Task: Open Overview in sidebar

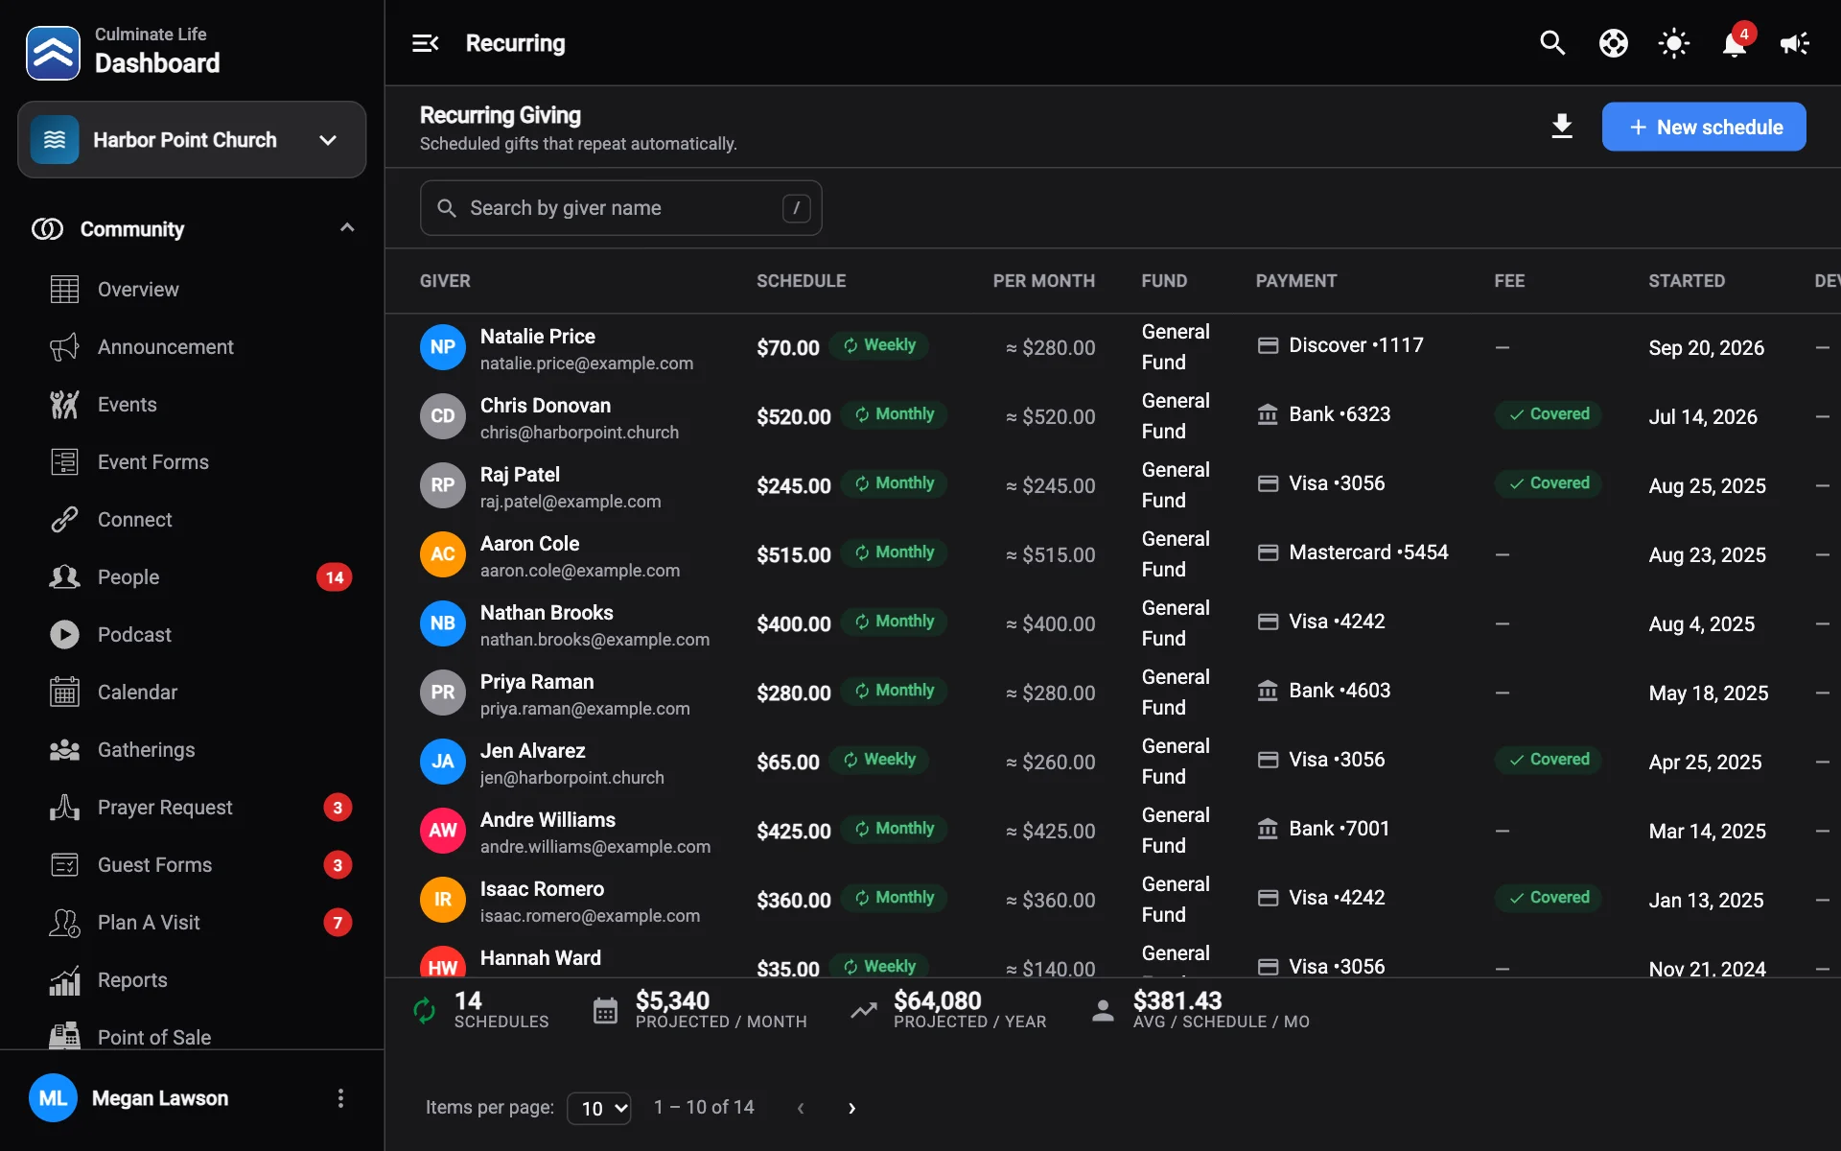Action: click(x=192, y=290)
